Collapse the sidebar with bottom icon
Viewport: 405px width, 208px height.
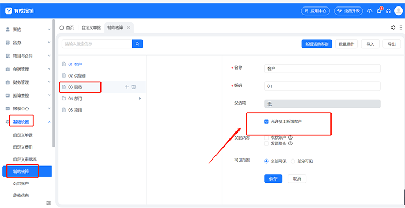point(49,203)
